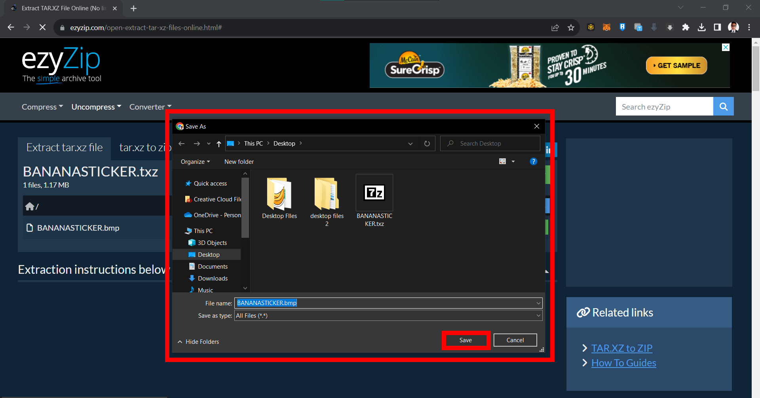Click the Save button
The width and height of the screenshot is (760, 398).
point(465,340)
